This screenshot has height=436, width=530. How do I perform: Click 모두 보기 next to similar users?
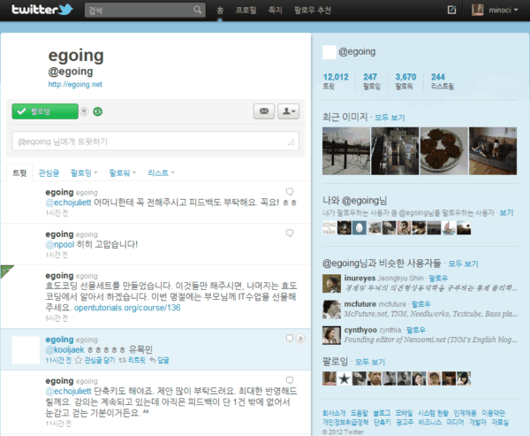pos(463,264)
